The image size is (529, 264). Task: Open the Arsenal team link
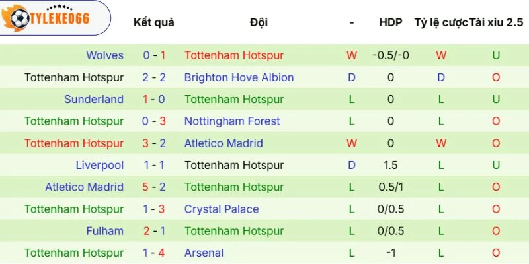[x=204, y=253]
